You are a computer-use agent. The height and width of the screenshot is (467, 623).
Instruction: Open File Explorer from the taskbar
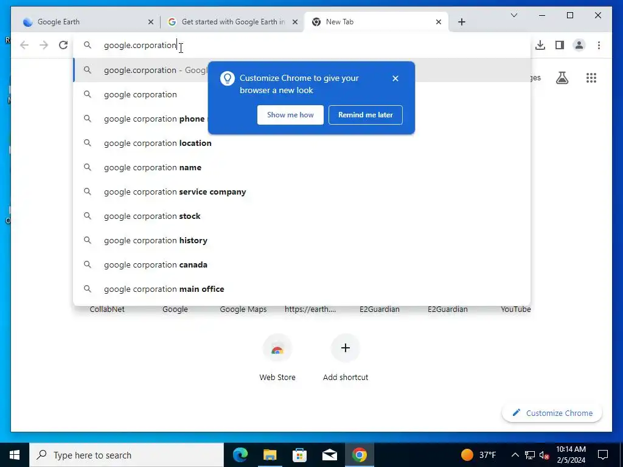tap(270, 455)
